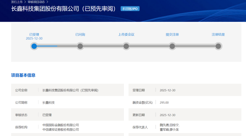Select the 提交注册 progress node circle
This screenshot has height=136, width=246.
(172, 46)
